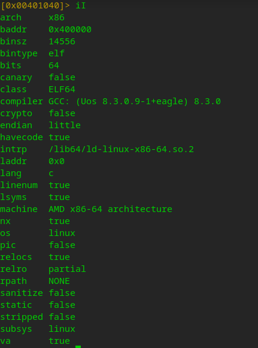The image size is (258, 348).
Task: Click the binsz value 14556
Action: click(62, 41)
